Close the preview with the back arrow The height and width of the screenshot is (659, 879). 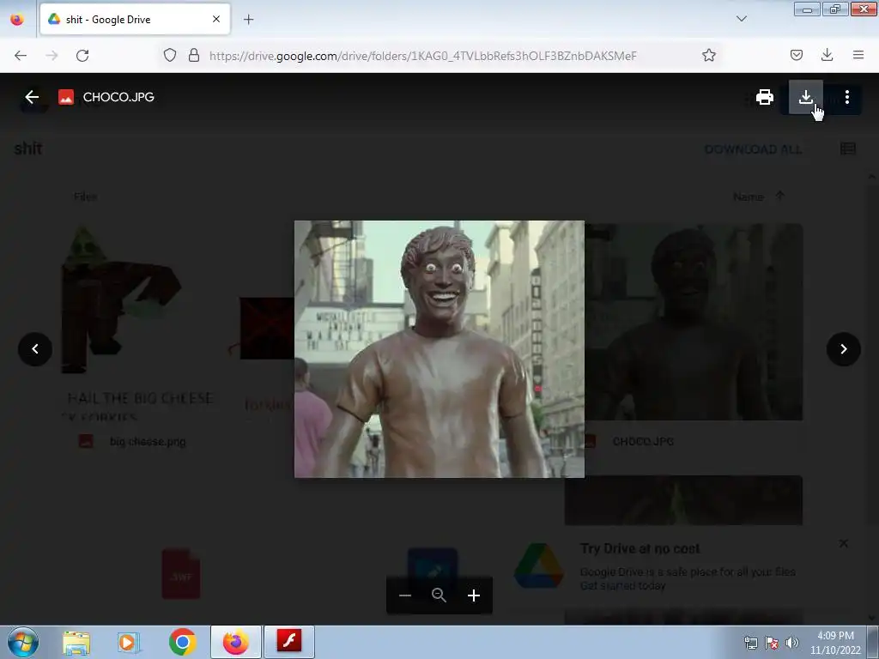pyautogui.click(x=32, y=97)
